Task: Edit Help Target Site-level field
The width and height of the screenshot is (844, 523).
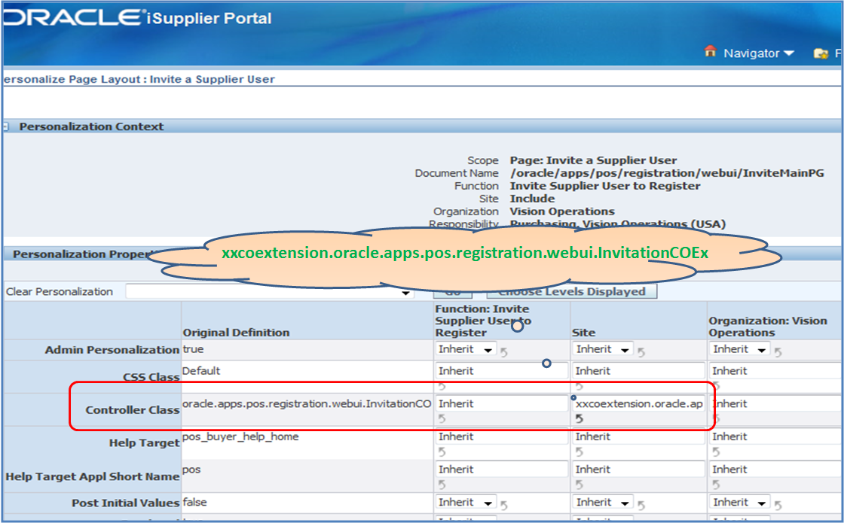Action: coord(638,436)
